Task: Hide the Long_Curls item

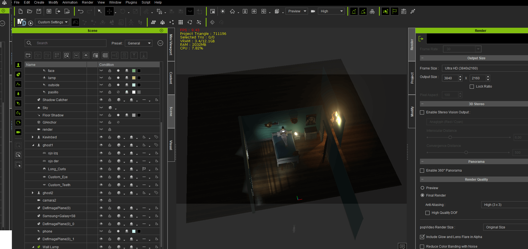Action: pyautogui.click(x=101, y=169)
